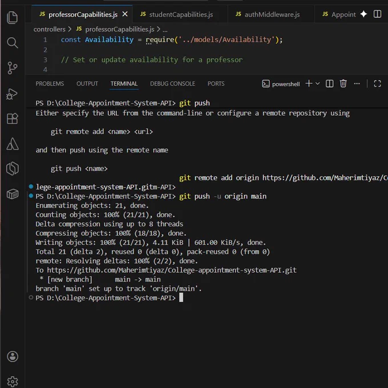Kill the terminal with trash icon
The width and height of the screenshot is (388, 388).
coord(343,84)
